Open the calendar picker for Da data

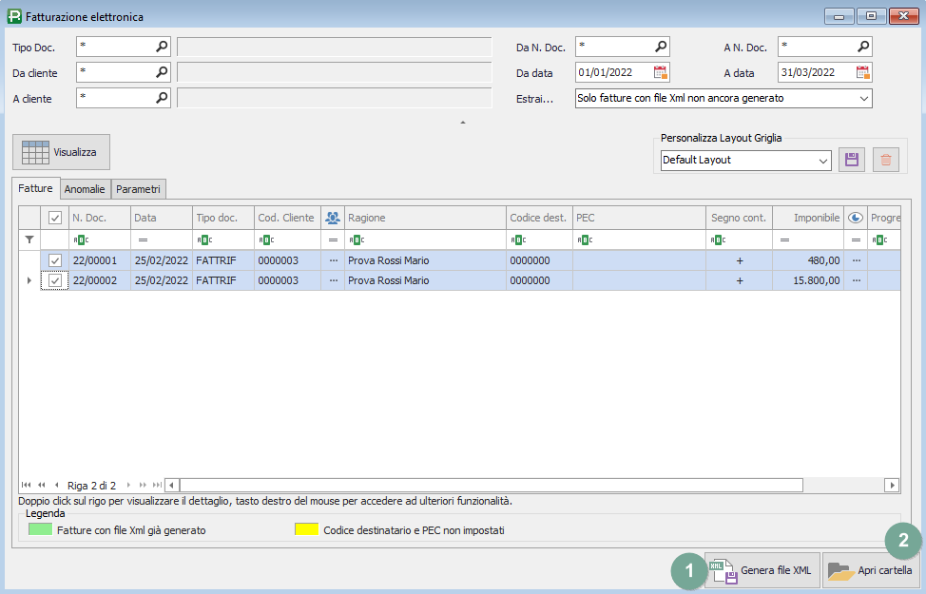(661, 72)
